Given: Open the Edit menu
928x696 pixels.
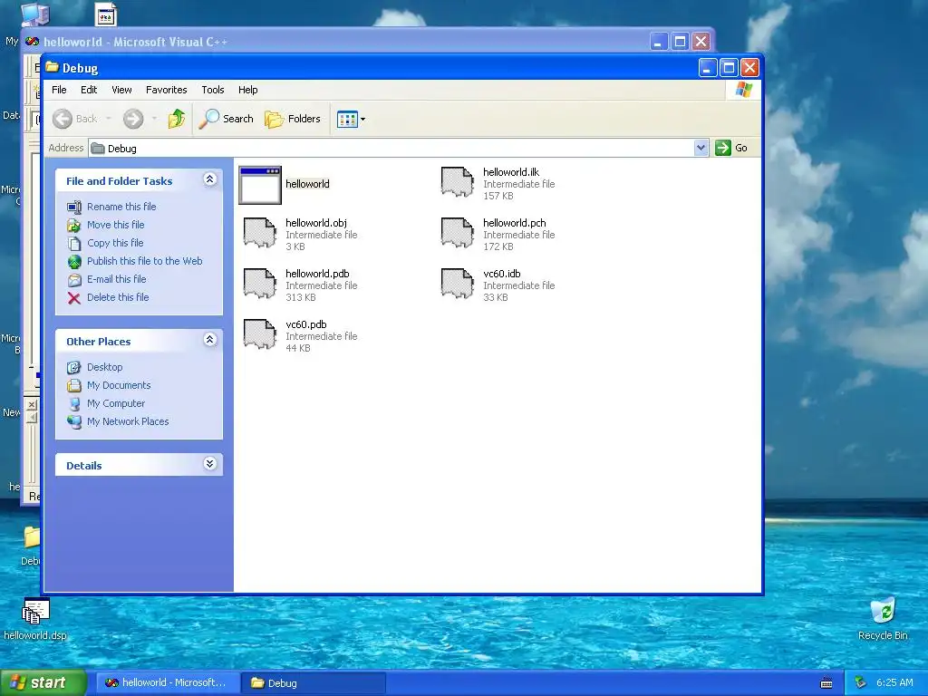Looking at the screenshot, I should click(89, 90).
